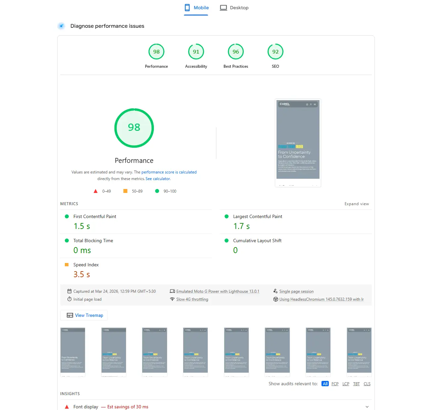Click the large 98 Performance gauge
The width and height of the screenshot is (427, 410).
coord(134,128)
